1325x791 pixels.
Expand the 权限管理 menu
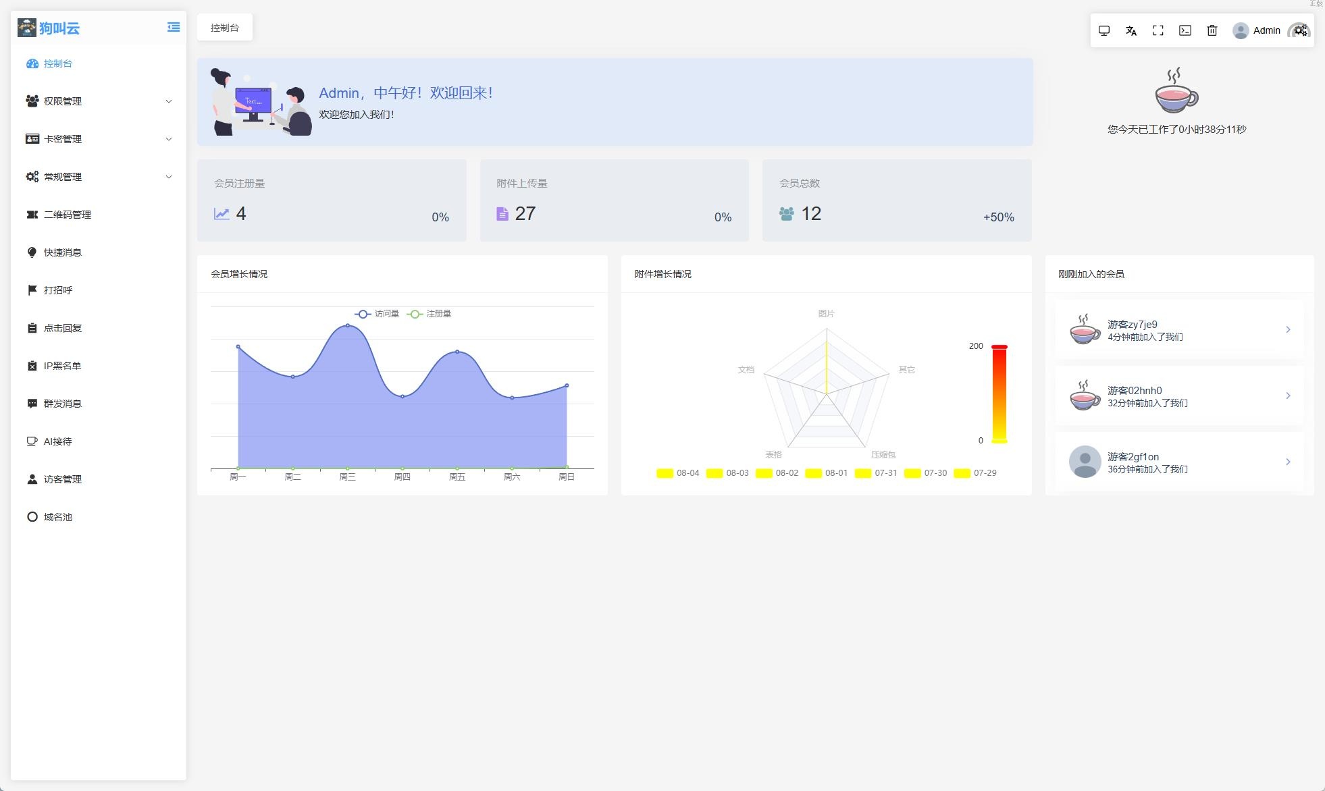99,101
